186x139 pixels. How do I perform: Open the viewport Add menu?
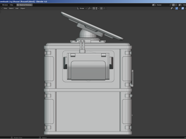click(x=17, y=8)
